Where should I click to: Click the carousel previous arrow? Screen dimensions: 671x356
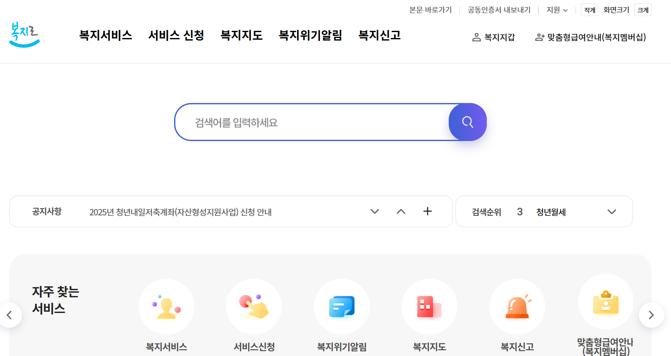pyautogui.click(x=9, y=315)
